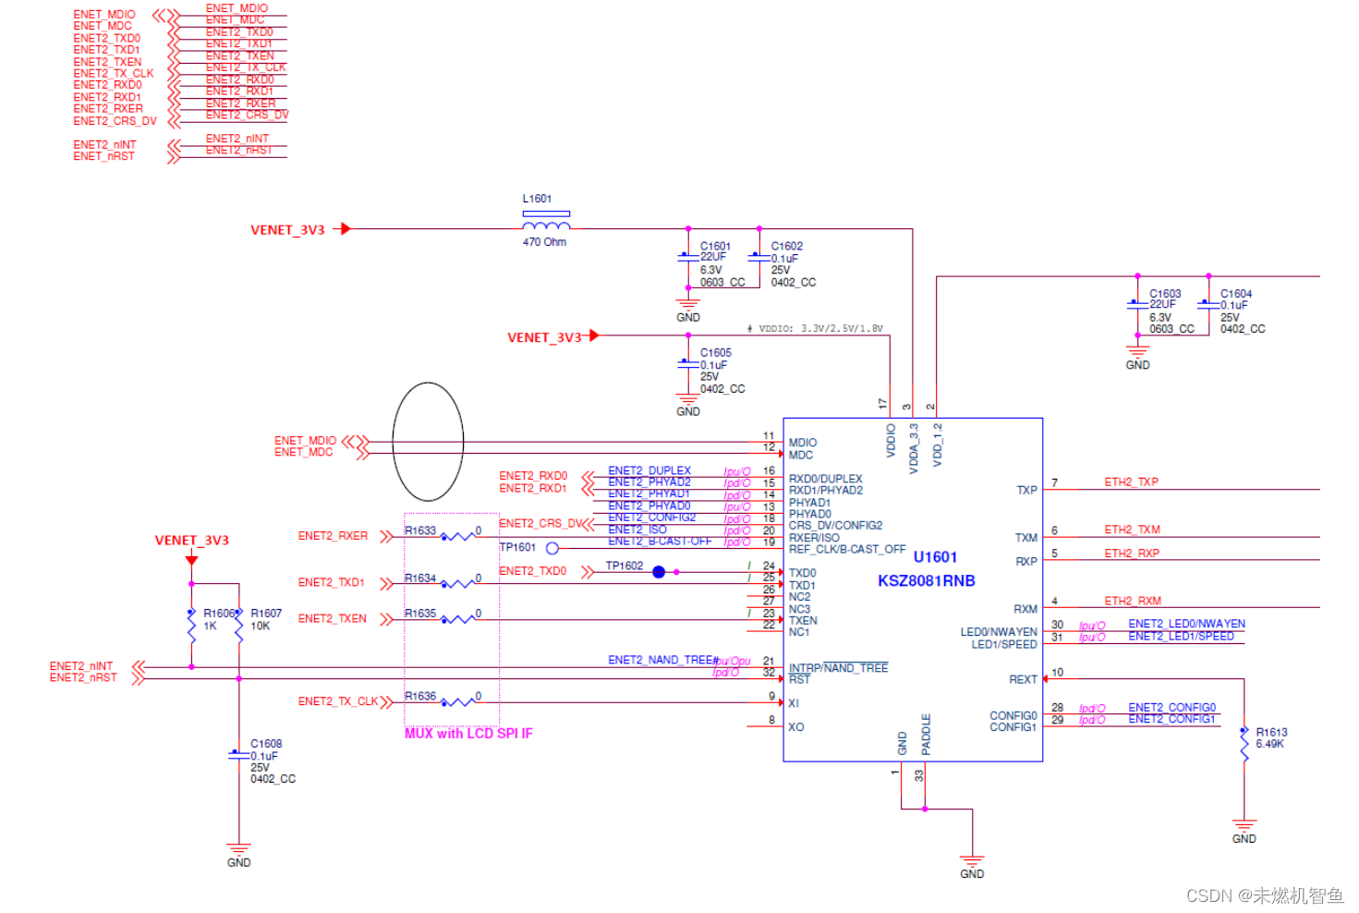Select the R1613 resistor zigzag symbol

1244,745
